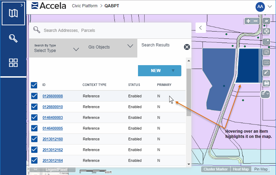
Task: Select the Cluster Marker tab
Action: [215, 169]
